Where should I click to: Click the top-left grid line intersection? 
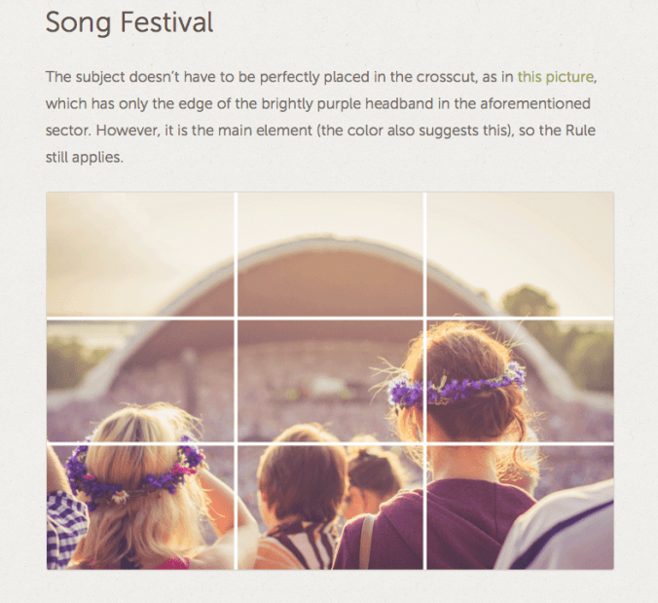pos(236,319)
